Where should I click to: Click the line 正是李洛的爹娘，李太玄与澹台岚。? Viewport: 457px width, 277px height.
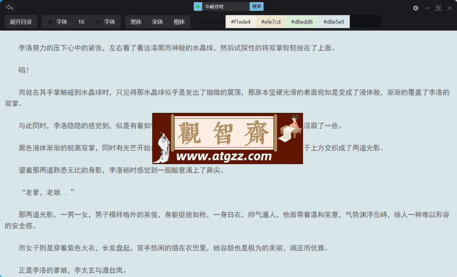(73, 270)
